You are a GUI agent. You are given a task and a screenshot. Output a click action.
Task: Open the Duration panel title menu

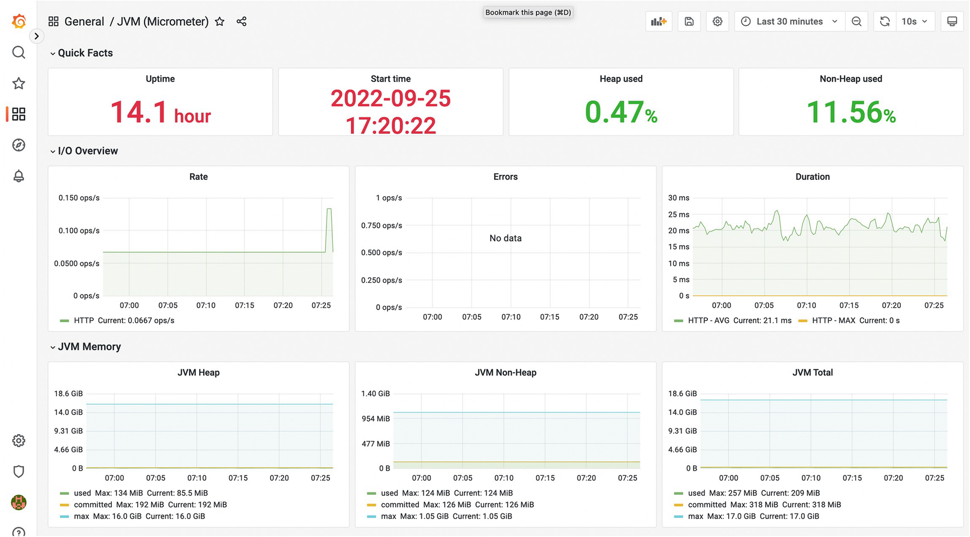(x=812, y=177)
